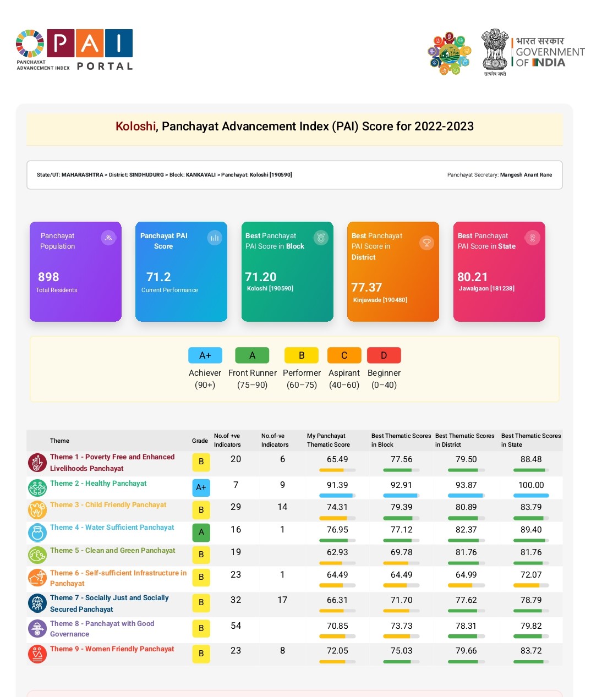
Task: Click the Best Panchayat PAI Score in State card
Action: [x=499, y=271]
